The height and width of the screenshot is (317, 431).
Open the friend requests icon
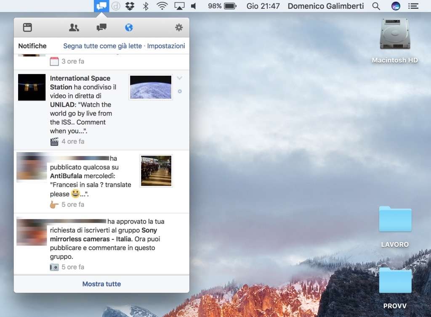tap(74, 28)
